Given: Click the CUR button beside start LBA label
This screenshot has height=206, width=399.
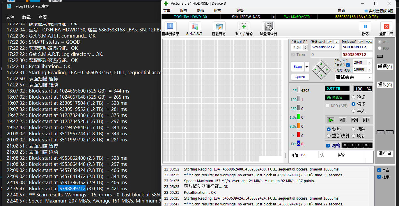Looking at the screenshot, I should coord(330,42).
